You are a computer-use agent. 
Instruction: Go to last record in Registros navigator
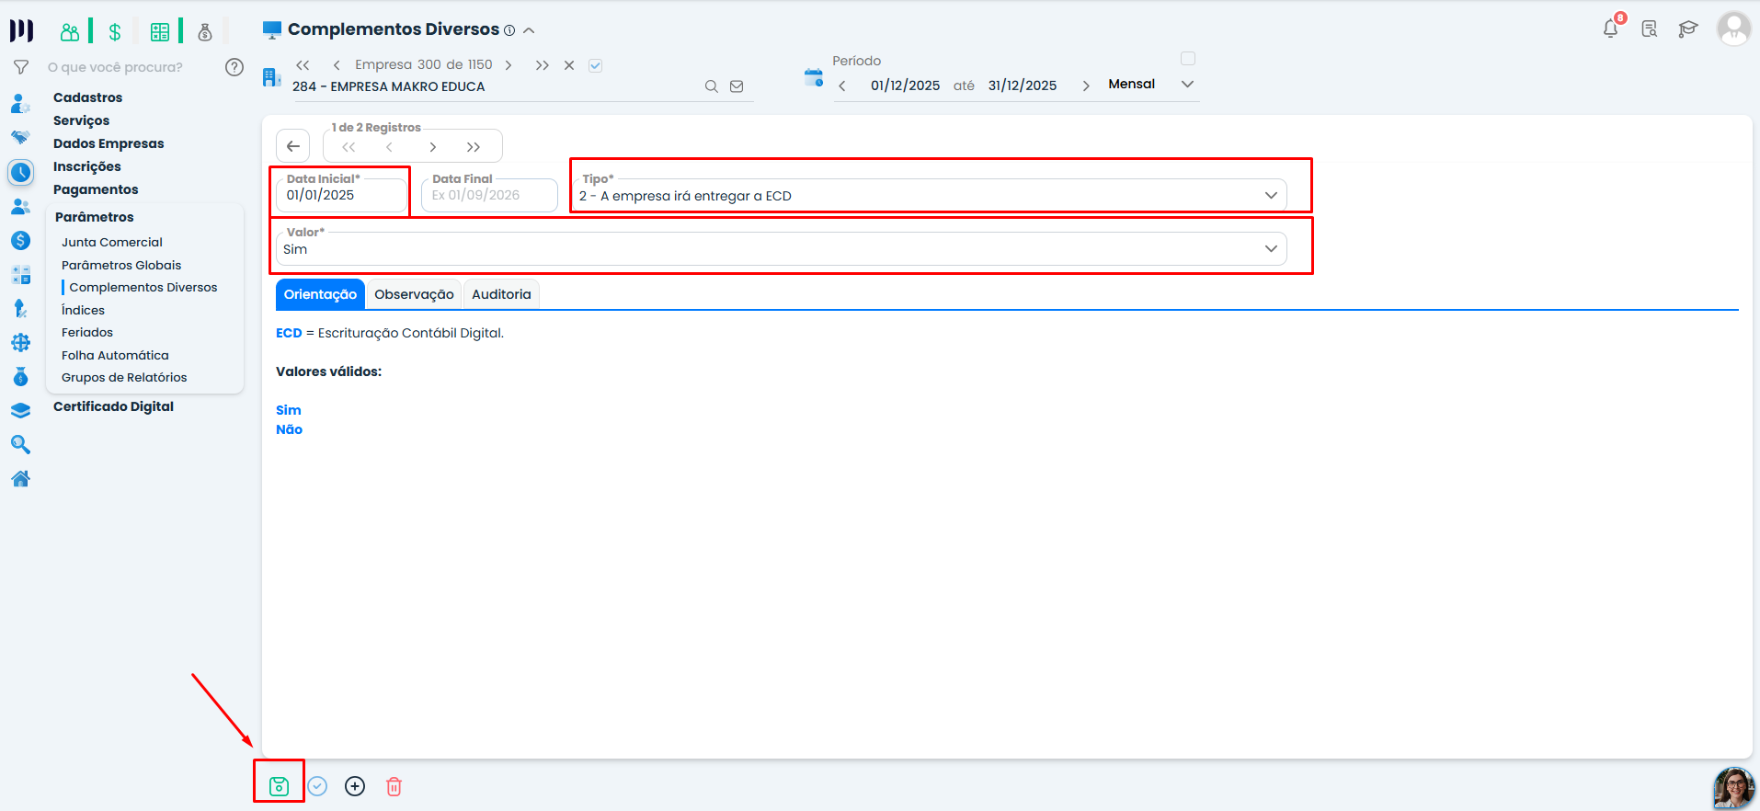474,147
